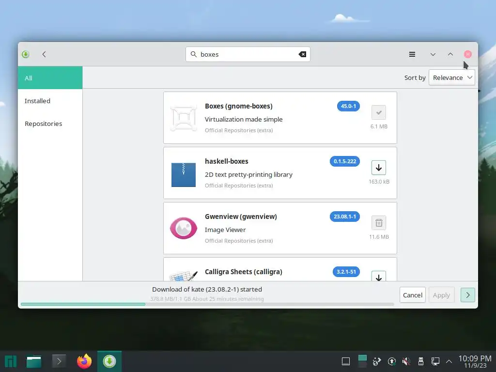496x372 pixels.
Task: Click version badge 0.1.5-222
Action: 345,161
